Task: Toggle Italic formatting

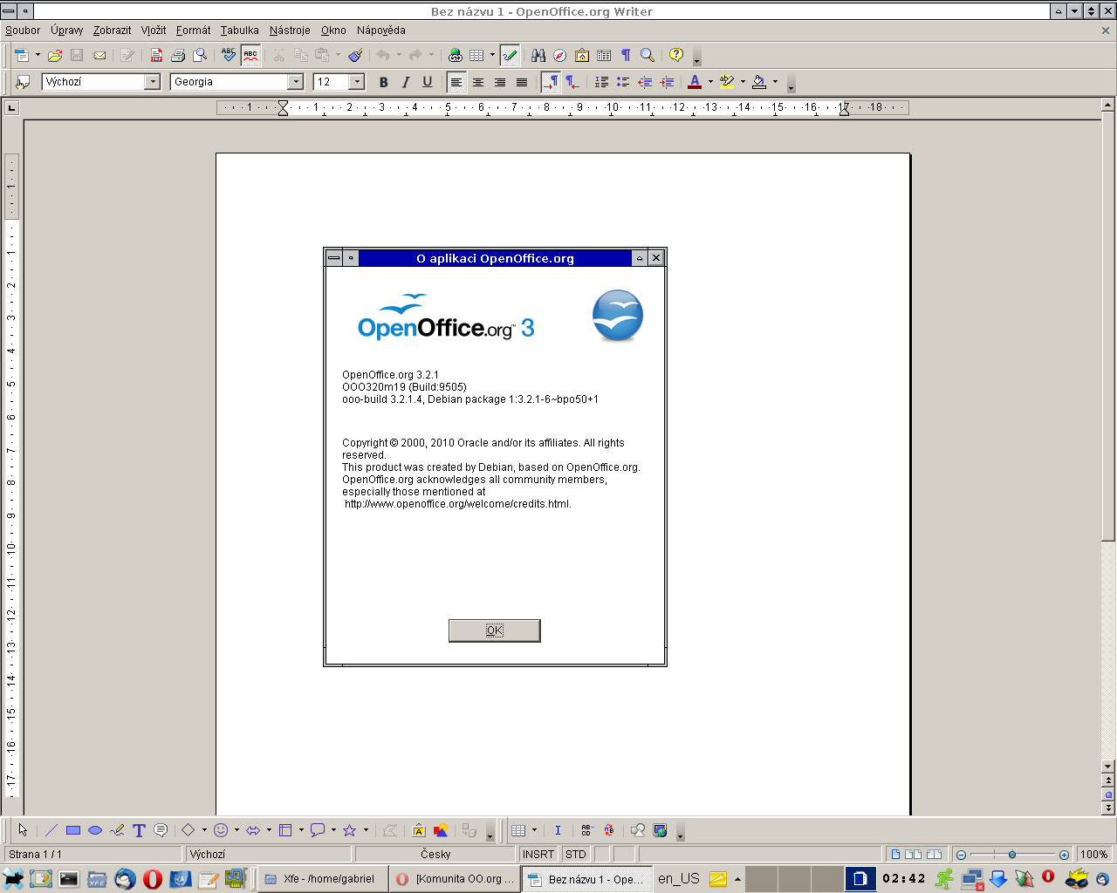Action: pyautogui.click(x=406, y=82)
